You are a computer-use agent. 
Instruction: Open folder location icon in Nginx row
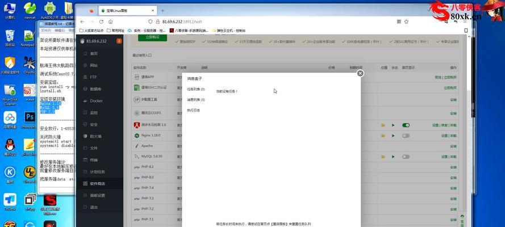click(383, 136)
